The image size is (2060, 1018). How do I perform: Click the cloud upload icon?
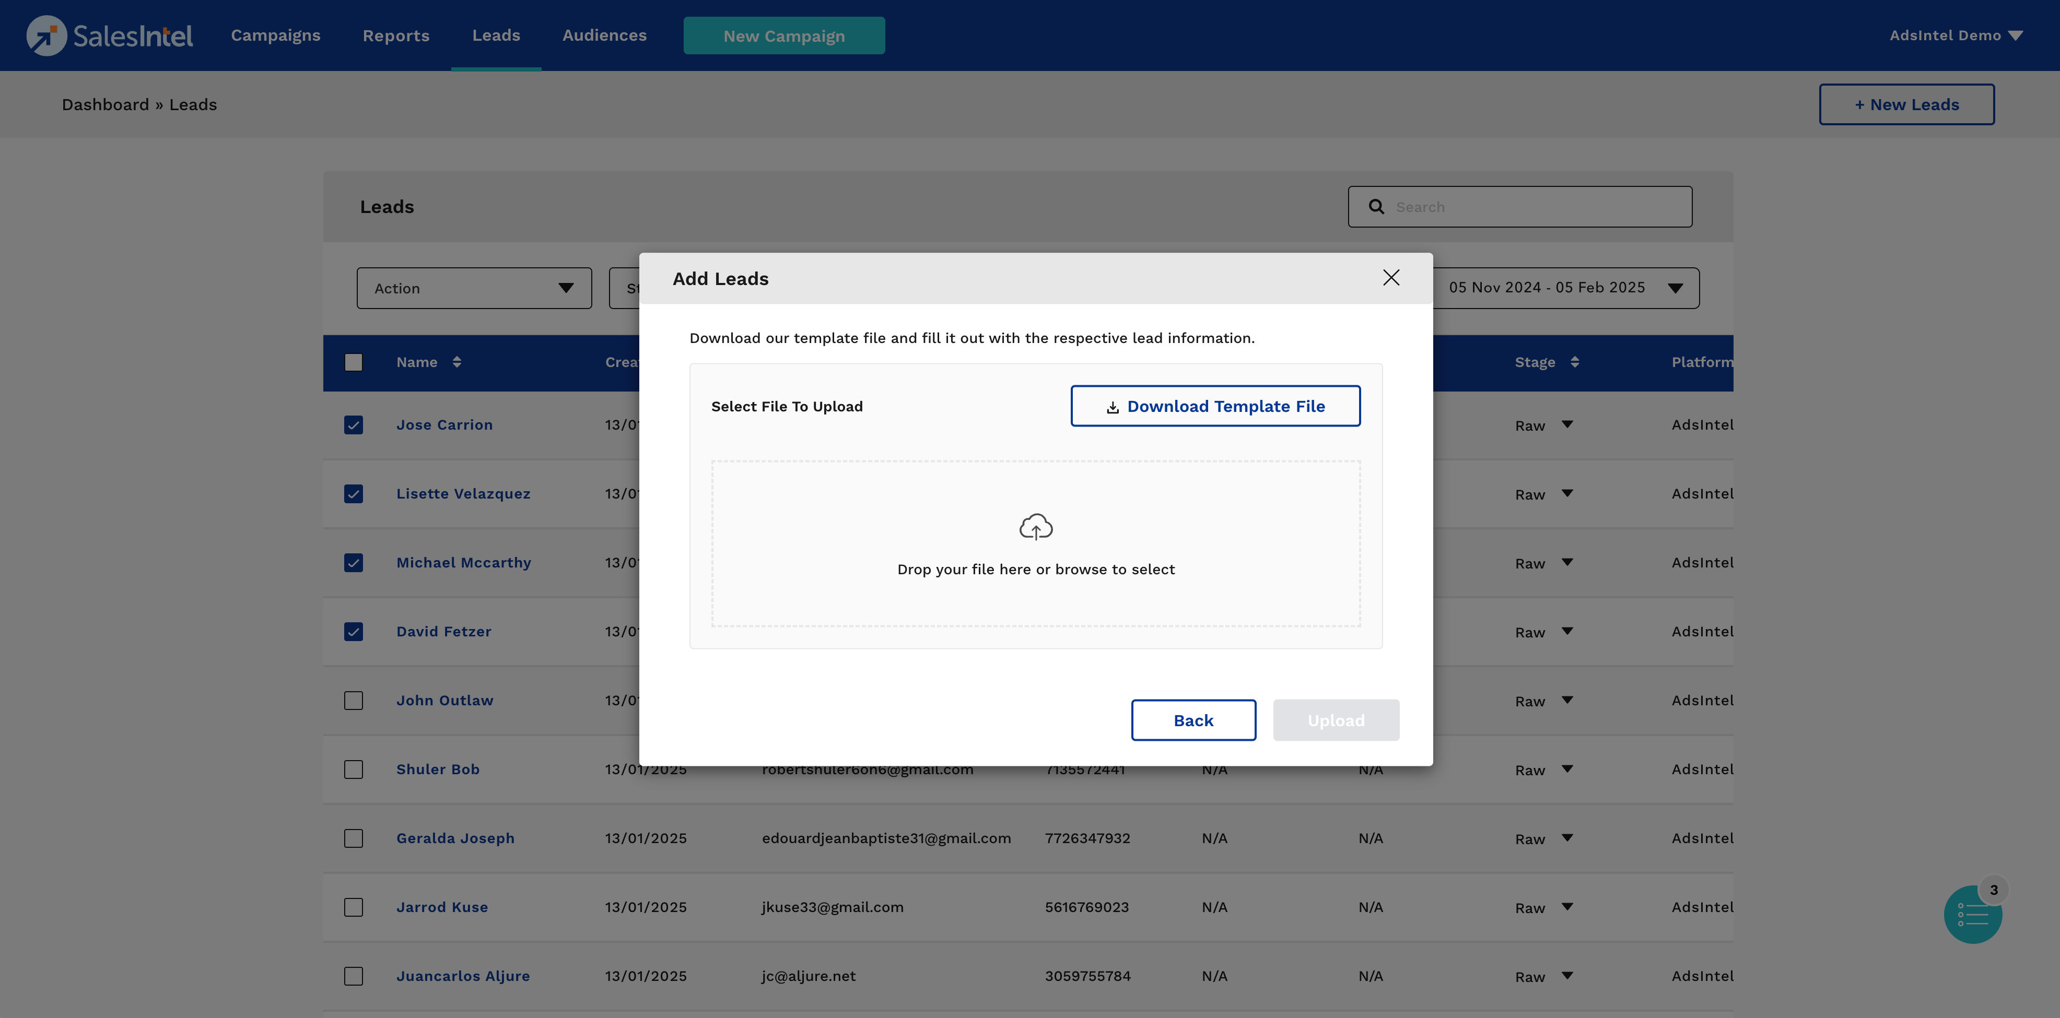[1036, 527]
